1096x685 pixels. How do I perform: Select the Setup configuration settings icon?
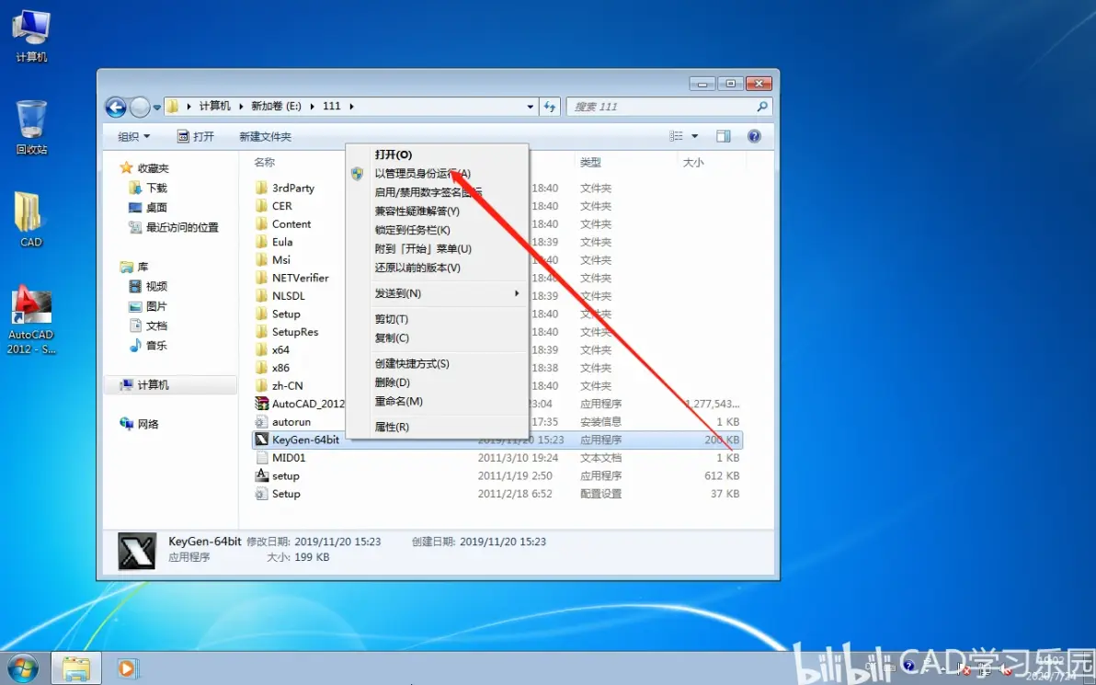point(261,494)
